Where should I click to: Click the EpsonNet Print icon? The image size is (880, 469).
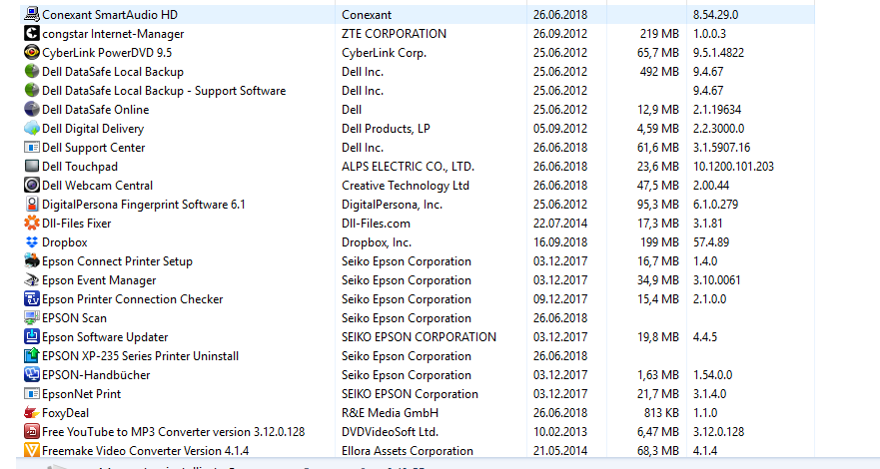click(32, 394)
